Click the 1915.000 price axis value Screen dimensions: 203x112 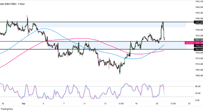point(199,59)
